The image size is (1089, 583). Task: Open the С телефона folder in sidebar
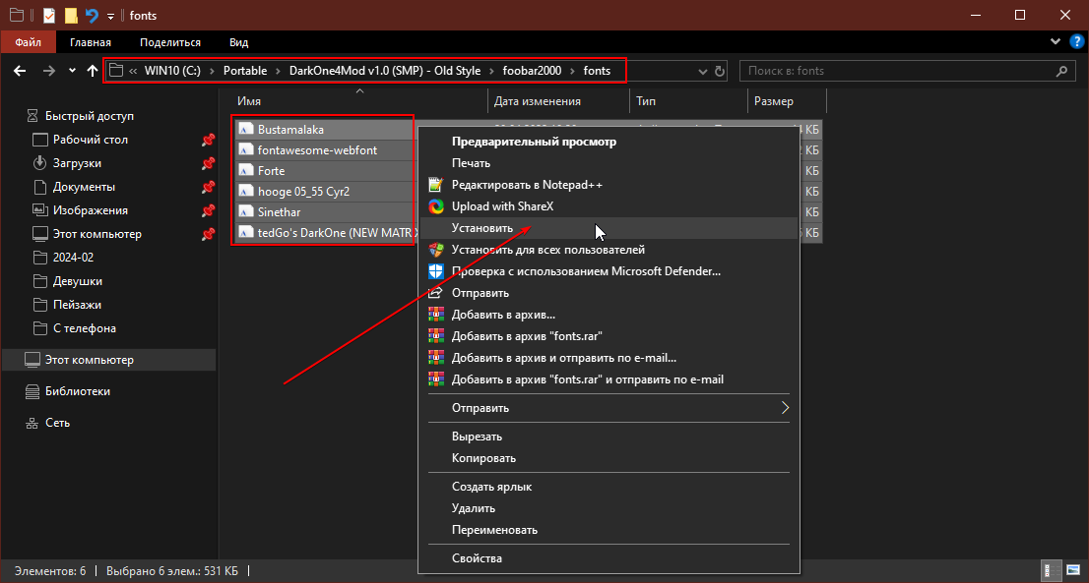pyautogui.click(x=84, y=328)
